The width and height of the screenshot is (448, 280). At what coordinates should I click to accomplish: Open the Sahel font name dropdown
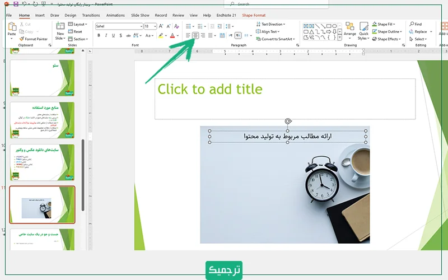(x=141, y=26)
